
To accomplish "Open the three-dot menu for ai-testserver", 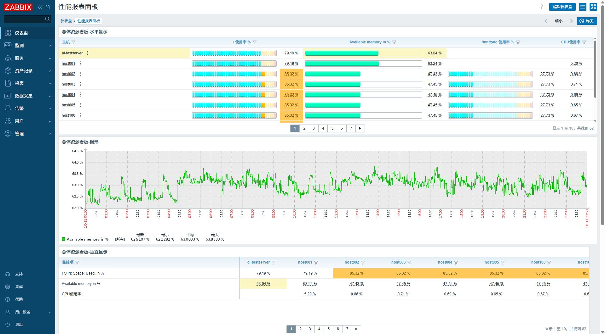I will (88, 53).
